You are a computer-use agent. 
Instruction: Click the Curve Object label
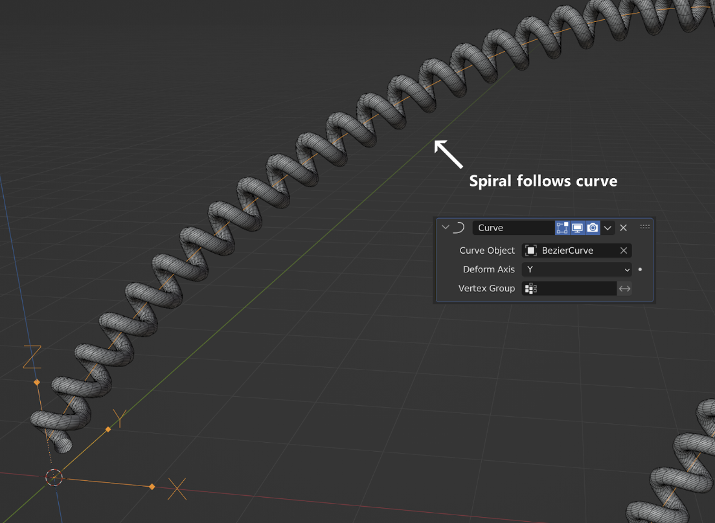[x=487, y=250]
